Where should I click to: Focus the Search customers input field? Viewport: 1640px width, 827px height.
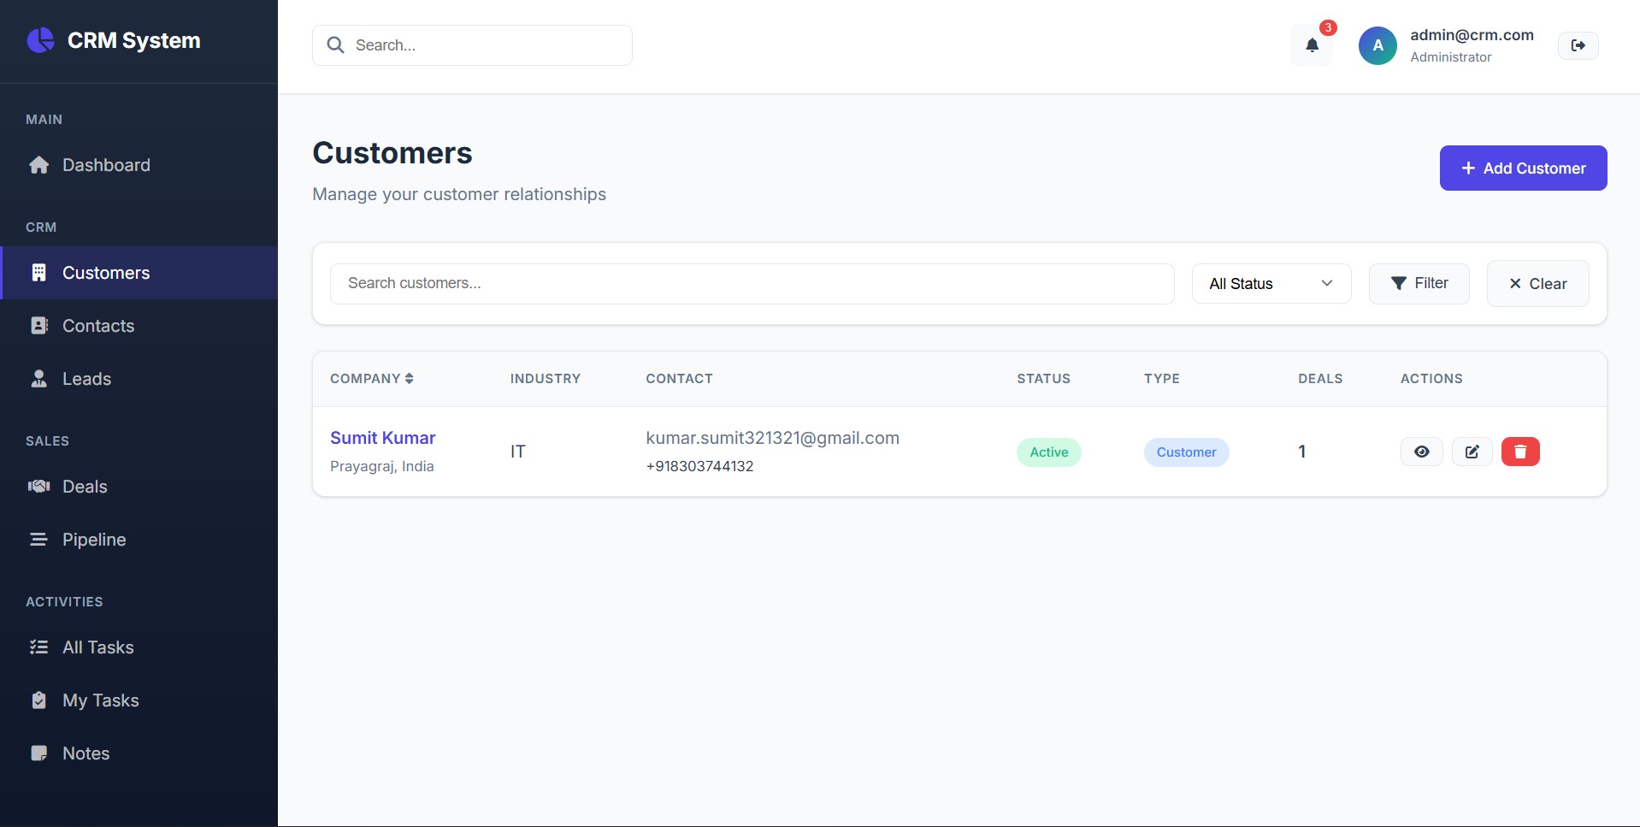[752, 284]
